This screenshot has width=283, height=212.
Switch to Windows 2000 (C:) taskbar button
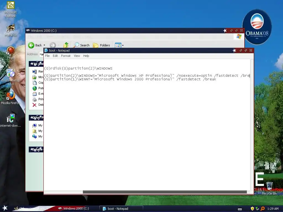74,208
